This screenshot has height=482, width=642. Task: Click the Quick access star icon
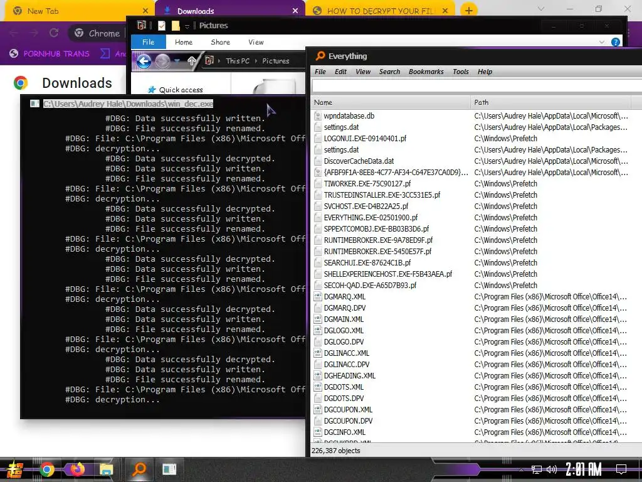click(152, 90)
